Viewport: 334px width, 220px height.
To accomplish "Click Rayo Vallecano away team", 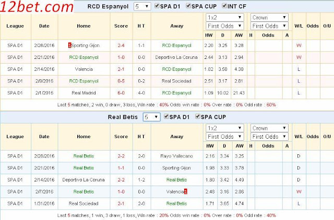I will pos(176,156).
